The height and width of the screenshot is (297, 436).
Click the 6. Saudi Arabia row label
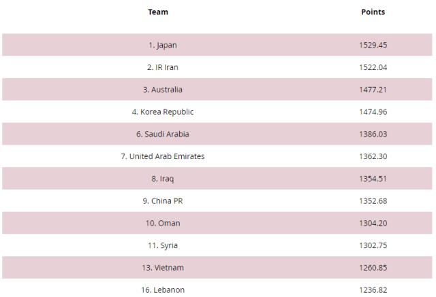[x=163, y=134]
